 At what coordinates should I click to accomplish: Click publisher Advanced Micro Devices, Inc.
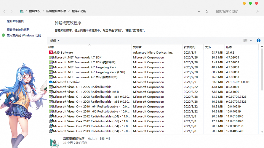[x=153, y=52]
